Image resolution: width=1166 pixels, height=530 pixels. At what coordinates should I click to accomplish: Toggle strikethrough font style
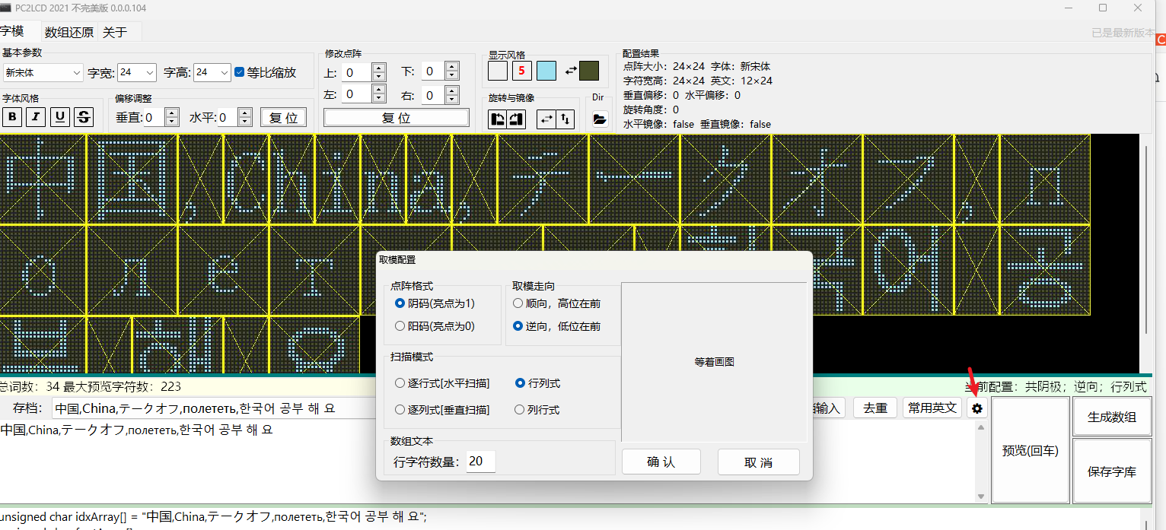pos(84,117)
